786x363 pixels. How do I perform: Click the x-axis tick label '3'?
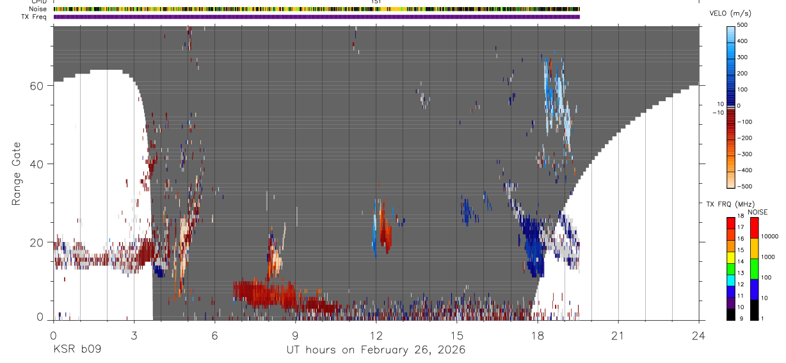click(134, 335)
